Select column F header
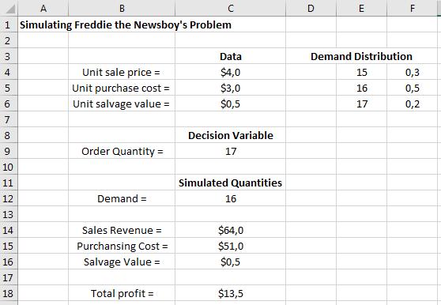 pyautogui.click(x=412, y=9)
